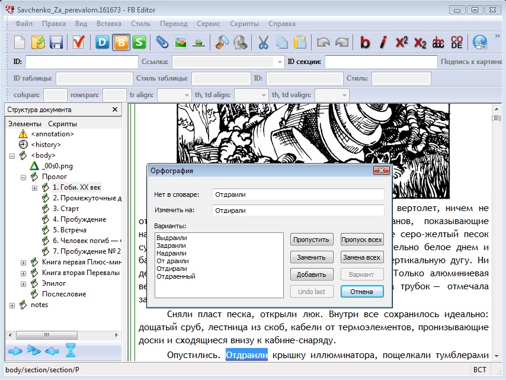
Task: Click the Save floppy disk icon
Action: click(56, 42)
